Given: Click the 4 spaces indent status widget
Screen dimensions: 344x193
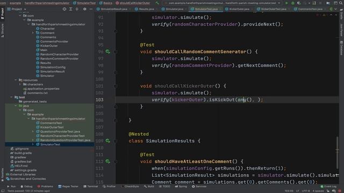Looking at the screenshot, I should pyautogui.click(x=318, y=191).
